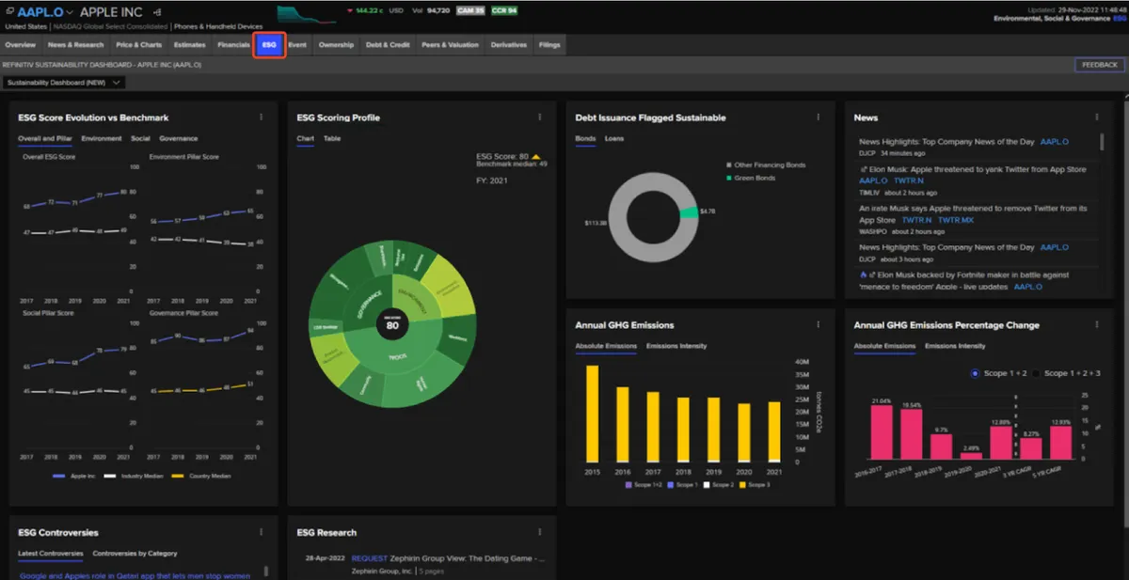Open ESG Controversies panel kebab menu
1129x580 pixels.
click(x=261, y=532)
